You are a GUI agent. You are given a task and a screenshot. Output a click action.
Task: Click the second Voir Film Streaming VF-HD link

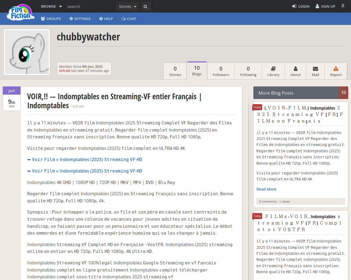point(85,171)
